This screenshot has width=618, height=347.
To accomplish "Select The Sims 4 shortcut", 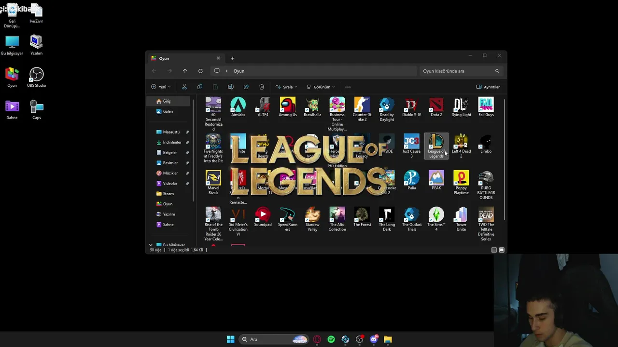I will (436, 220).
